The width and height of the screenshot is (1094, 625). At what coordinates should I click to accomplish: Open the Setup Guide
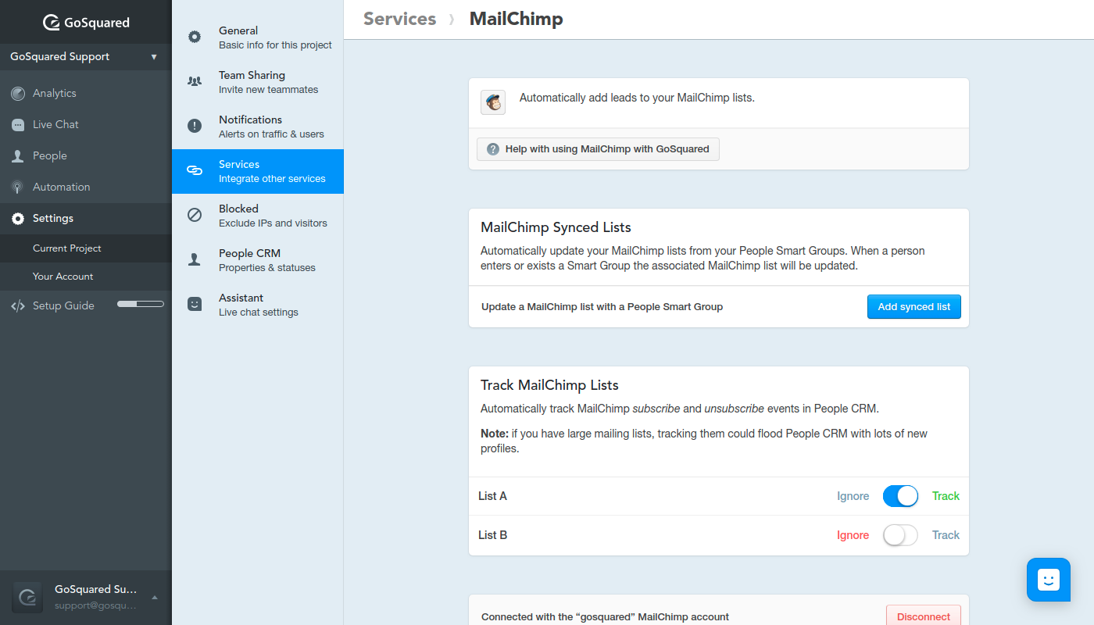coord(86,306)
